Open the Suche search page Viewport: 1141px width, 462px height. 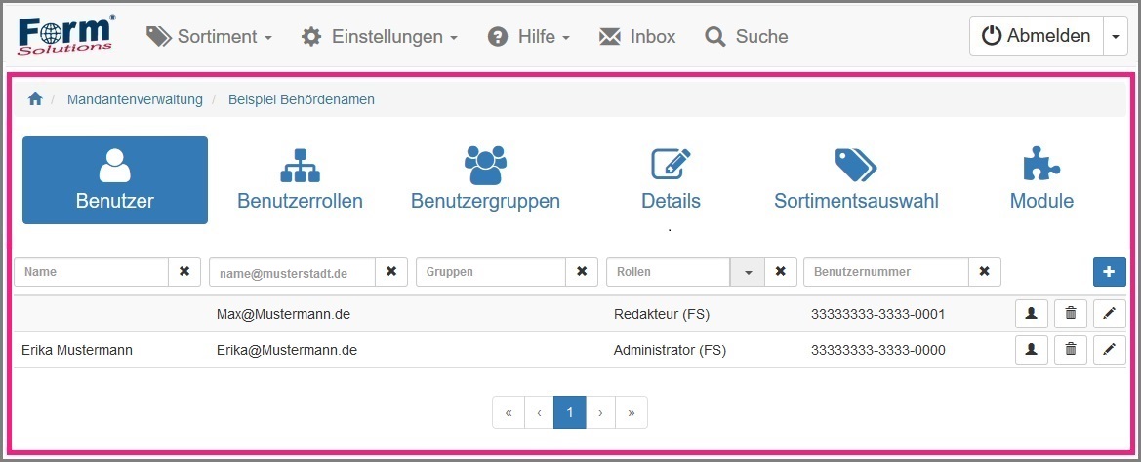747,36
